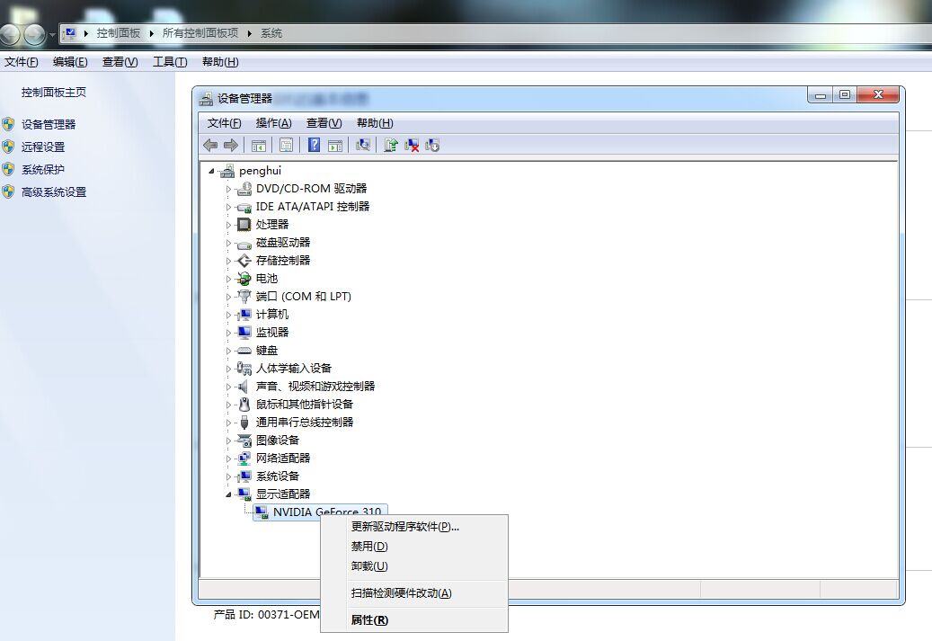Click the 所有控制面板项 breadcrumb

200,33
